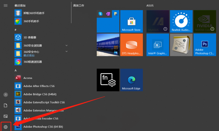The height and width of the screenshot is (131, 219).
Task: Open the Photos live tile
Action: click(x=108, y=45)
